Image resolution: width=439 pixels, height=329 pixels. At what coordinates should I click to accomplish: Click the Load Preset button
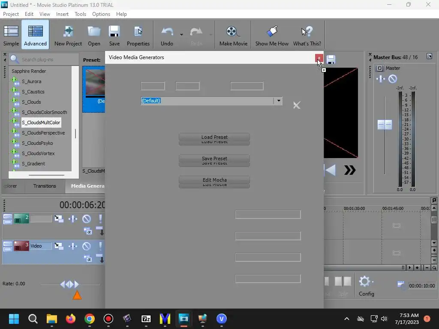click(x=214, y=137)
